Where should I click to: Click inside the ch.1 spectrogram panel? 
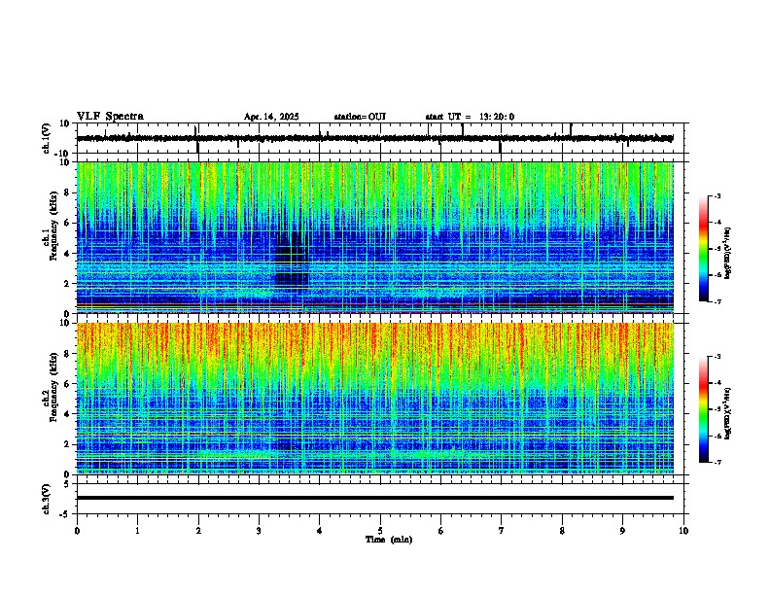click(x=374, y=237)
